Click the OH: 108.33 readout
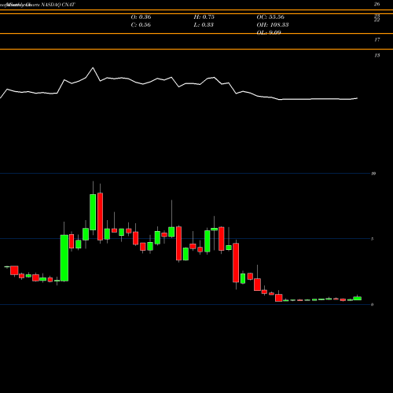 [273, 25]
